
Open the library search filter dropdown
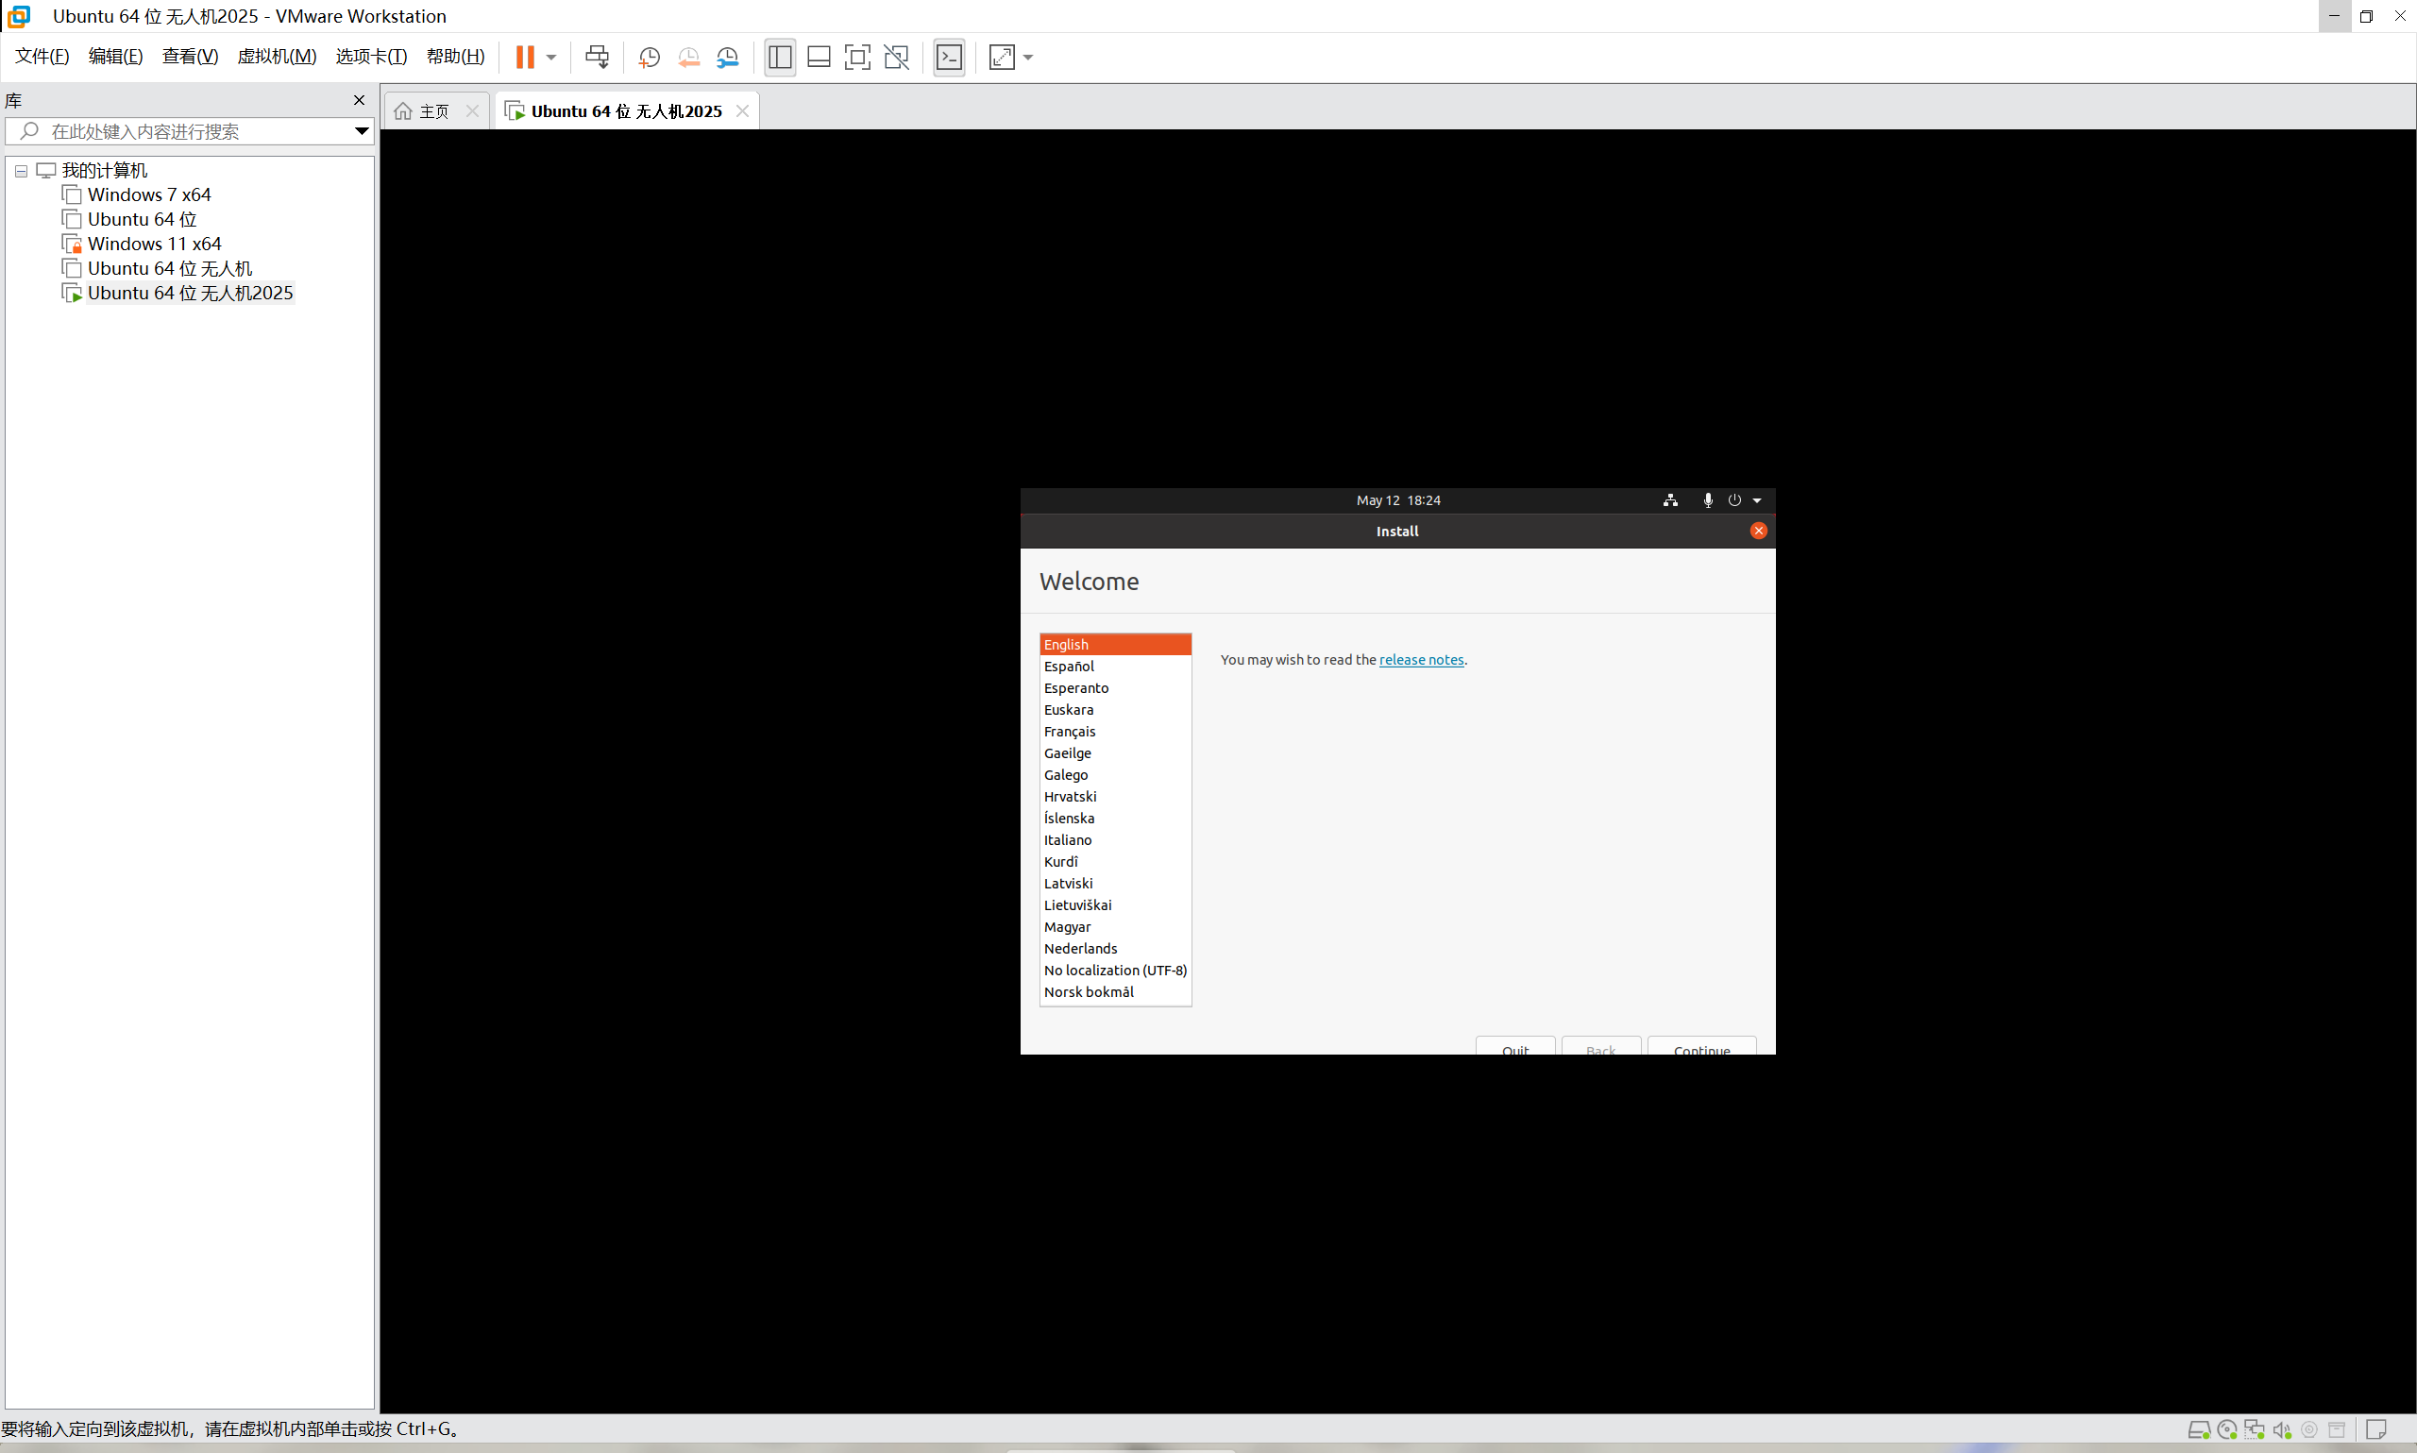pyautogui.click(x=362, y=131)
